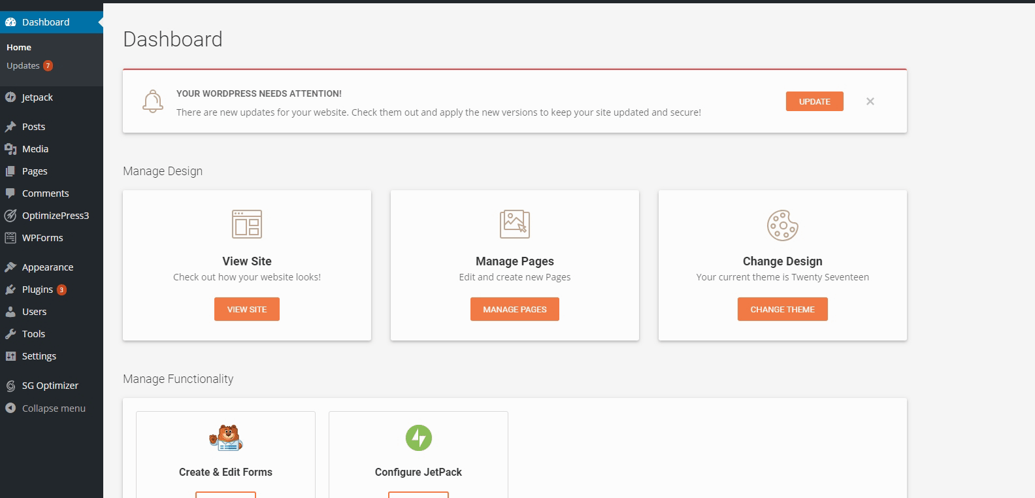Screen dimensions: 1035x498
Task: Click the OptimizePress3 icon in sidebar
Action: 10,216
